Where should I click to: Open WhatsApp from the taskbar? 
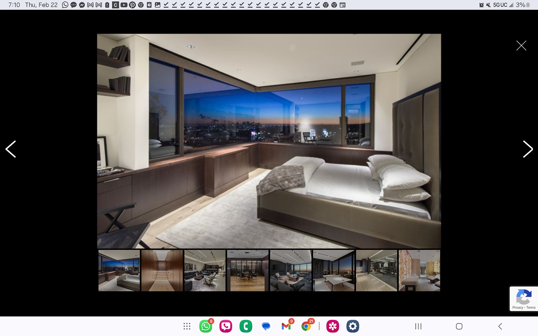pyautogui.click(x=206, y=326)
